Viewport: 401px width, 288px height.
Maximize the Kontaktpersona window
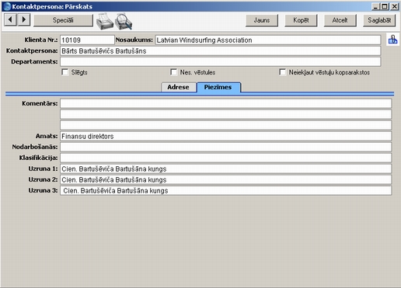[385, 6]
